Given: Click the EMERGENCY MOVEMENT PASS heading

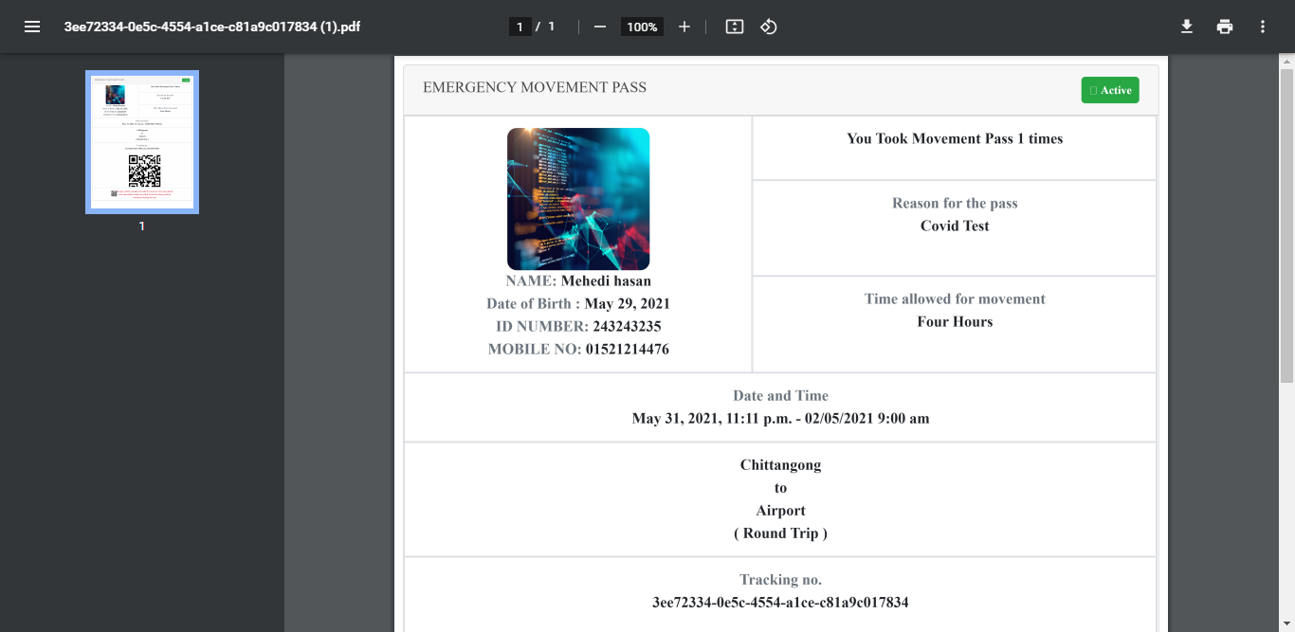Looking at the screenshot, I should (535, 87).
